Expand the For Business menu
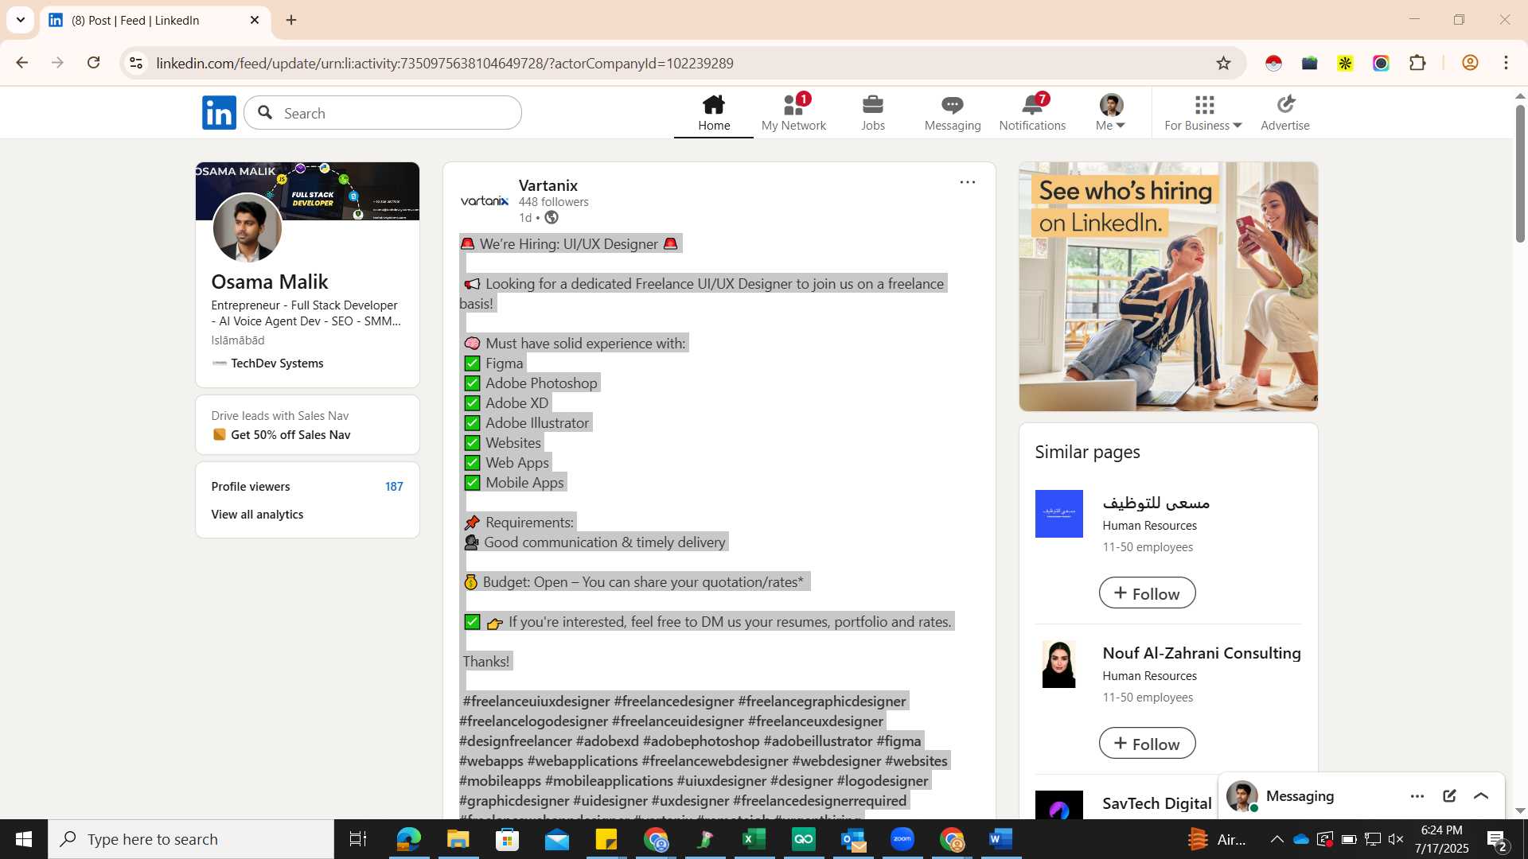Viewport: 1528px width, 859px height. [1203, 113]
